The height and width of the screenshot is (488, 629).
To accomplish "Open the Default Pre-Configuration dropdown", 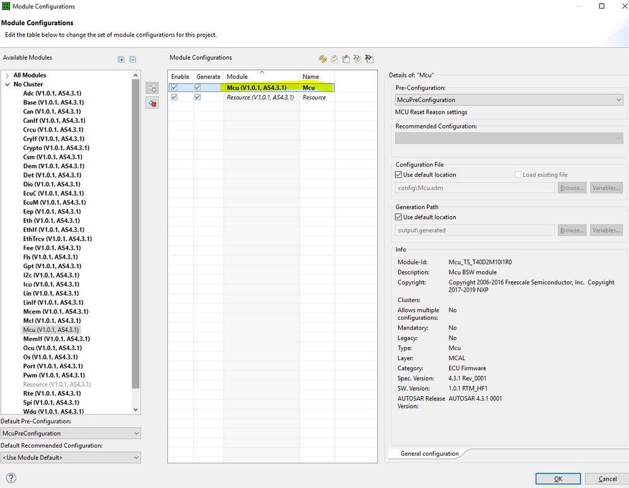I will [x=71, y=433].
